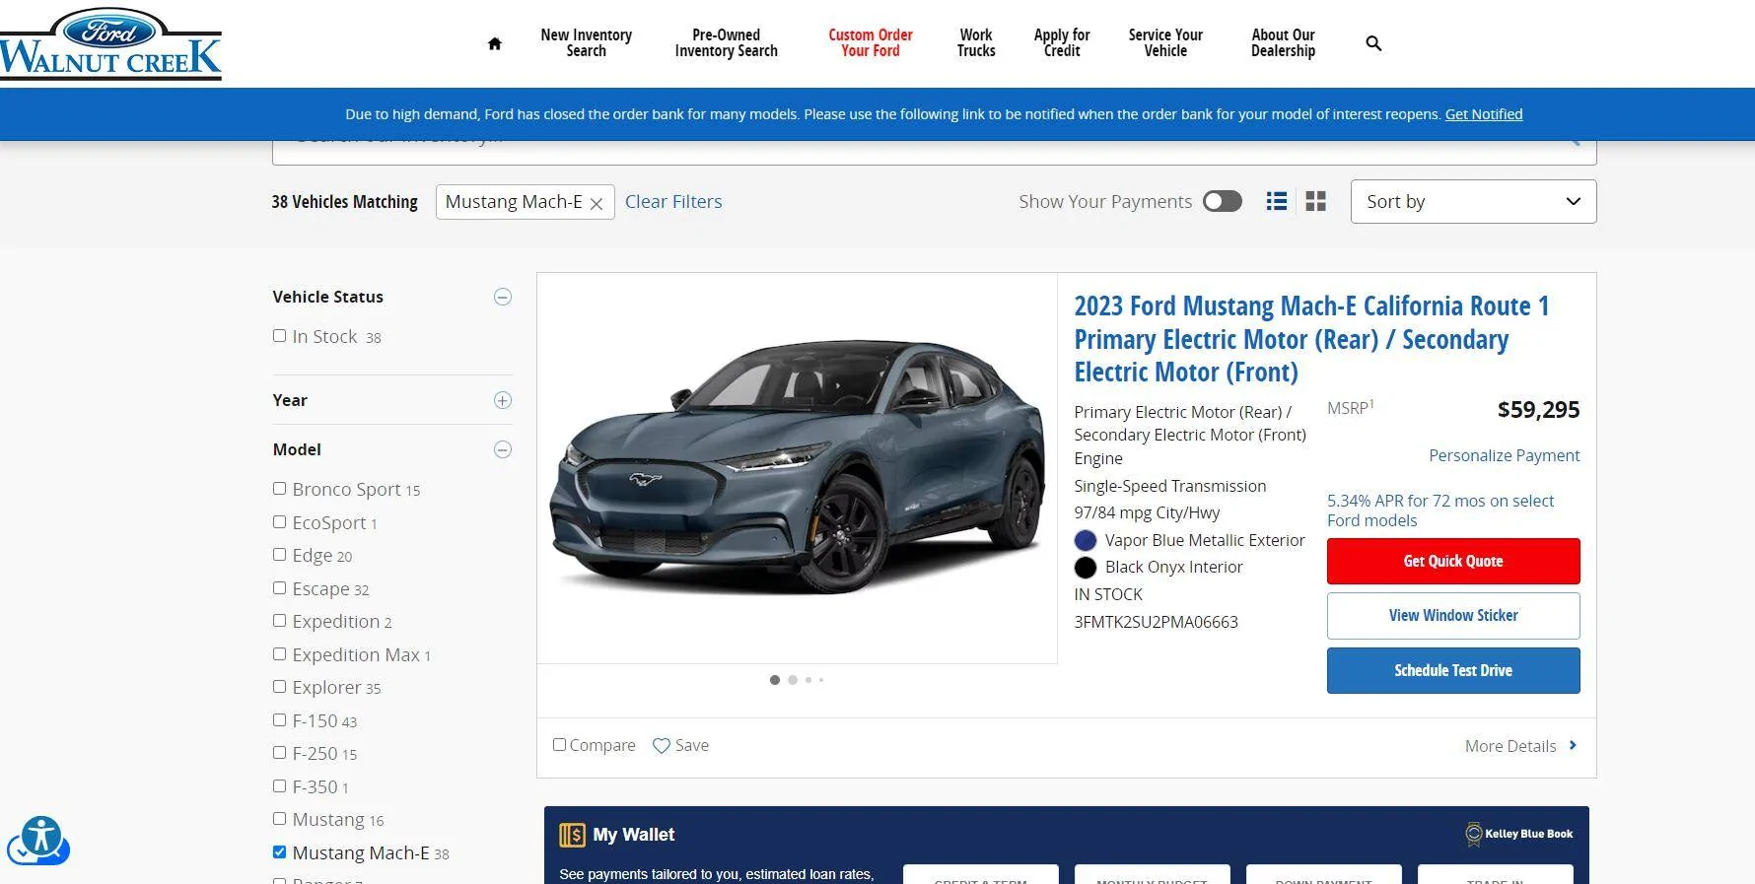Open Service Your Vehicle menu
Image resolution: width=1755 pixels, height=884 pixels.
[1165, 43]
